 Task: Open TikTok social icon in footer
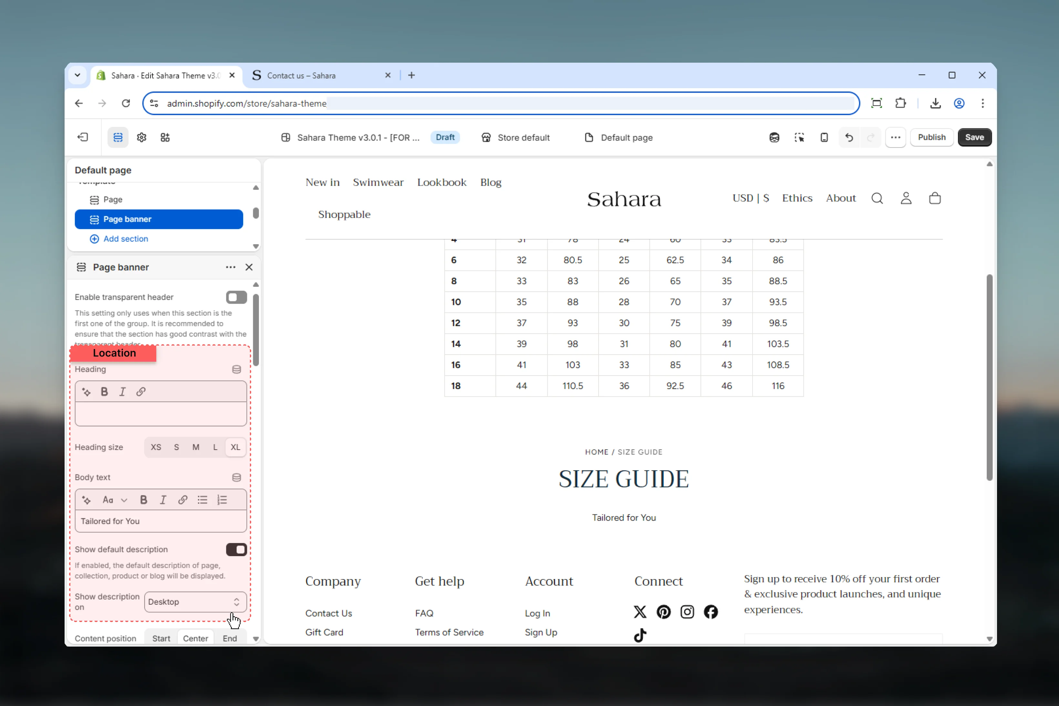640,635
